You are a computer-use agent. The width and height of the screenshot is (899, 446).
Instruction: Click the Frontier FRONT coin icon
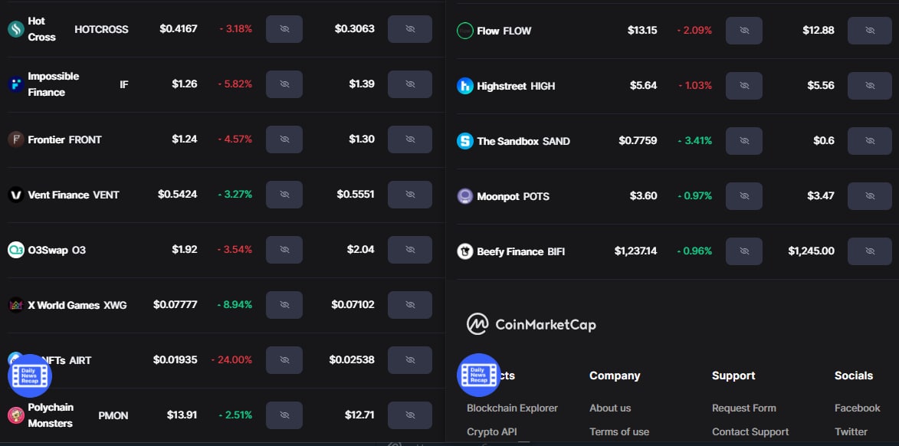click(x=16, y=139)
